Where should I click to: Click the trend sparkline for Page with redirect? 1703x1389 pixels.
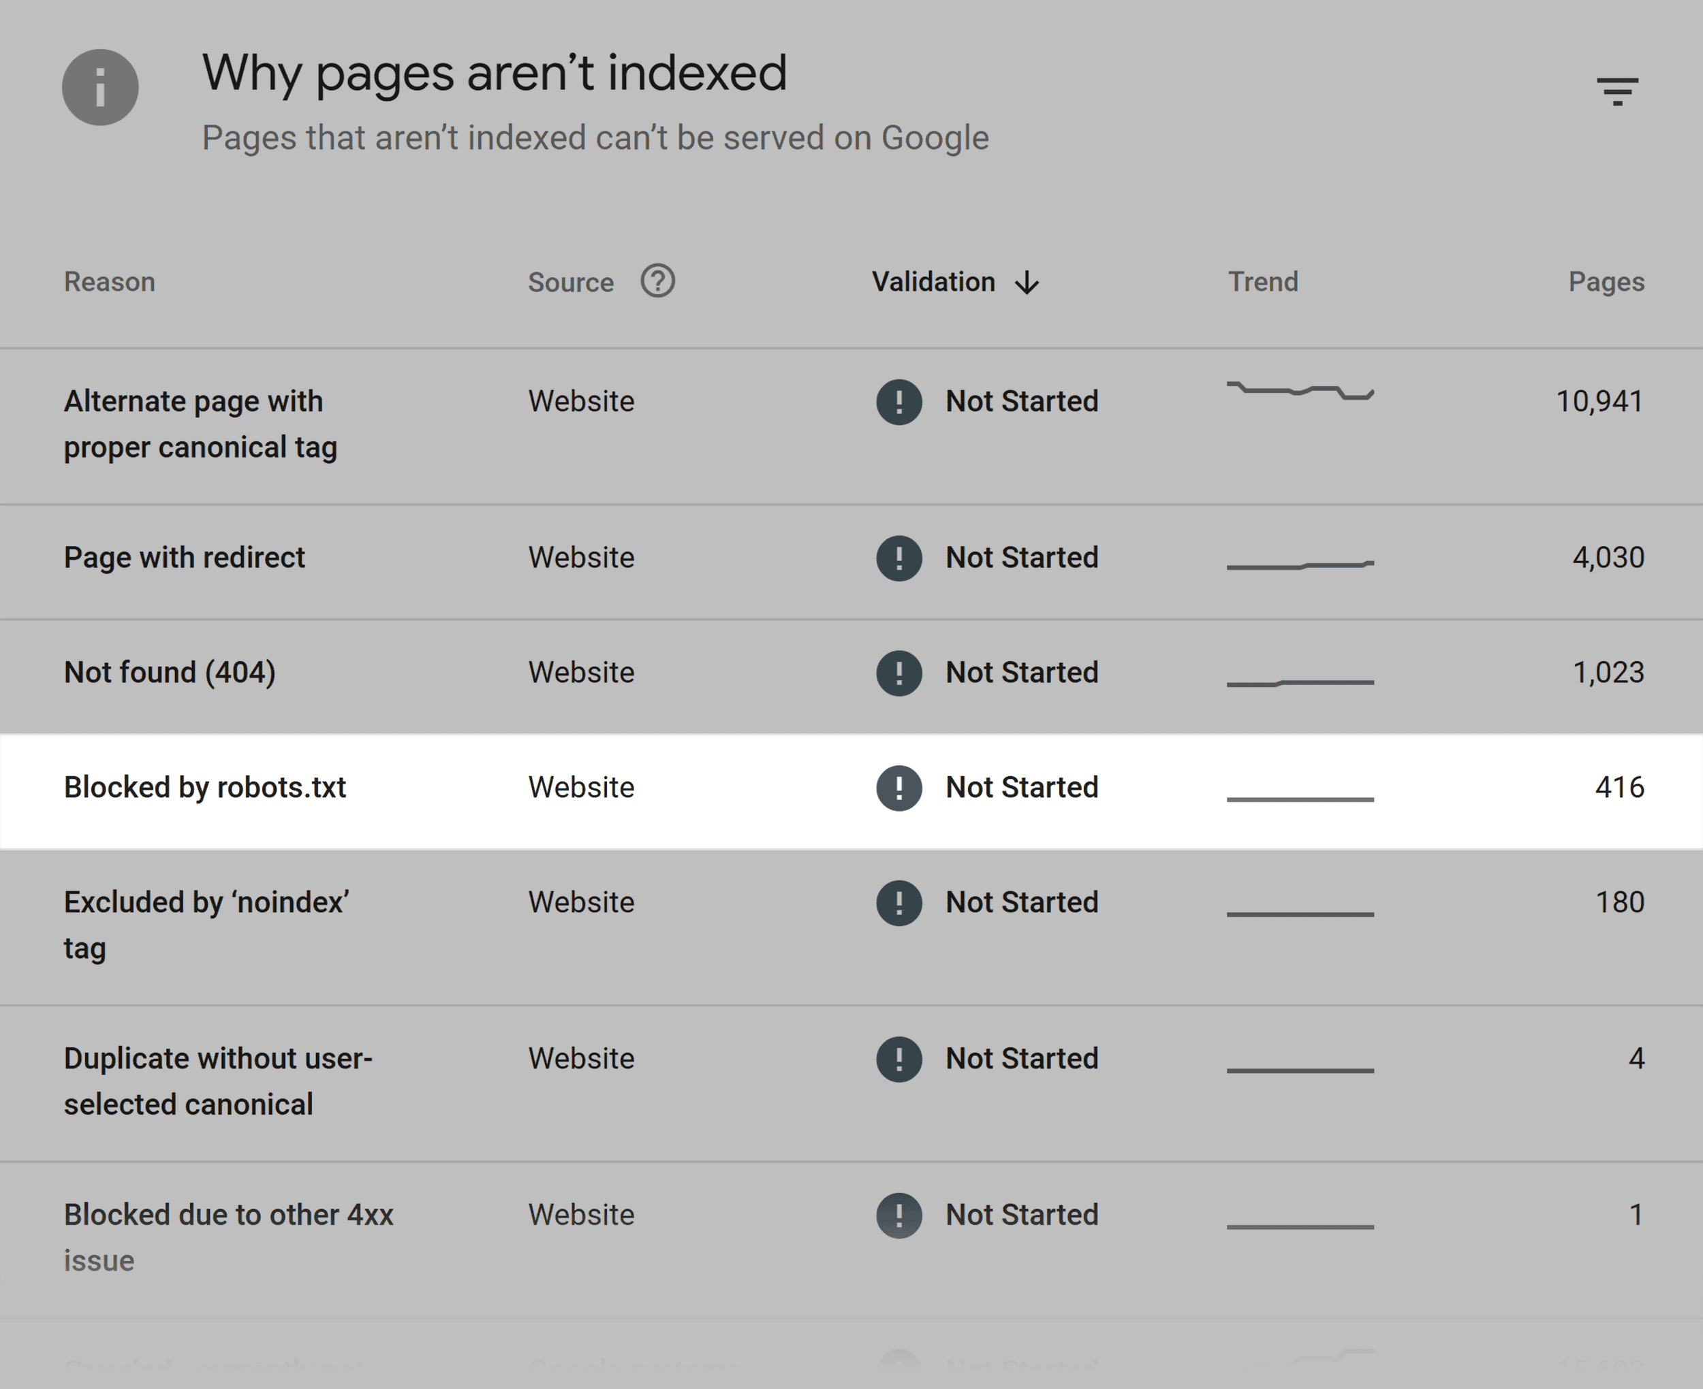[1300, 565]
